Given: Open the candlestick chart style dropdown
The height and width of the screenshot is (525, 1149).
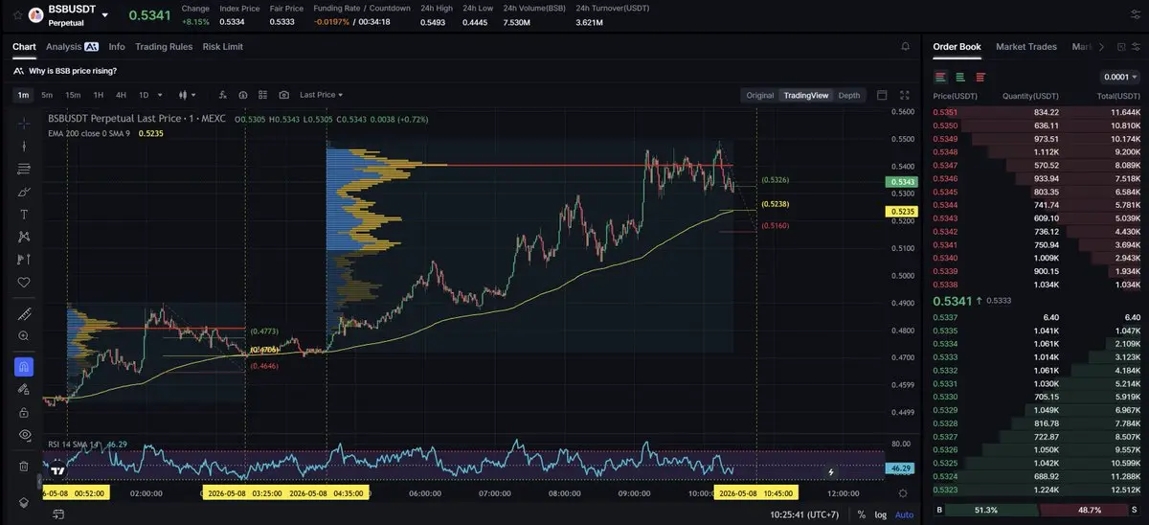Looking at the screenshot, I should point(187,95).
